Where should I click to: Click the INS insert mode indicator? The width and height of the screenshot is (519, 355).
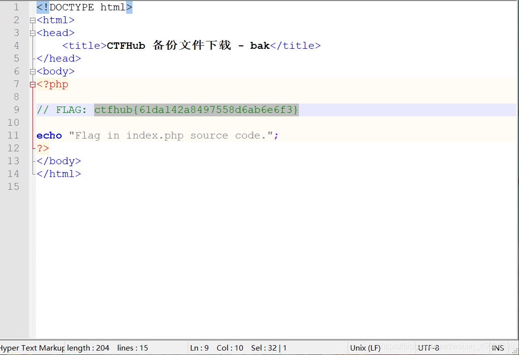point(498,348)
